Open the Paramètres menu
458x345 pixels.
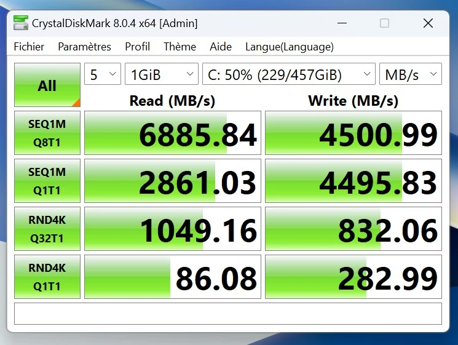pyautogui.click(x=84, y=47)
